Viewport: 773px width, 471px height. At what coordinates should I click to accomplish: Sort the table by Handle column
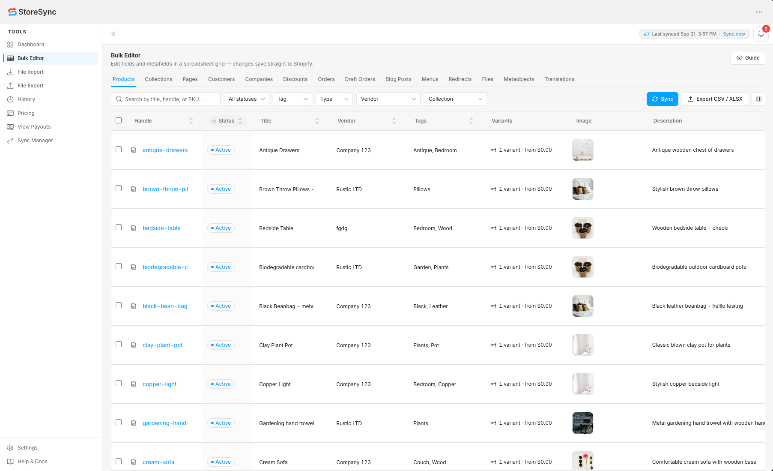pyautogui.click(x=191, y=121)
